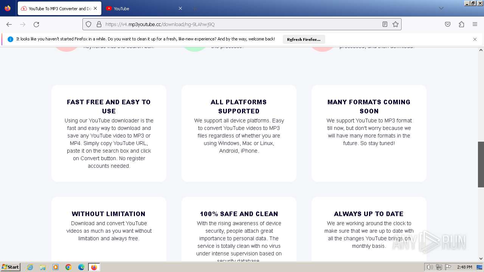
Task: Open volume control in system tray
Action: coord(430,267)
